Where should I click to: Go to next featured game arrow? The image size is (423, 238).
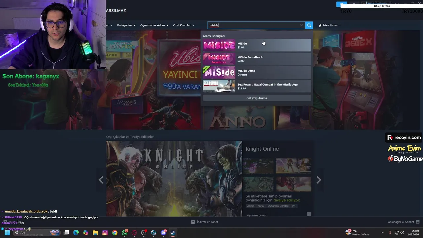(319, 180)
